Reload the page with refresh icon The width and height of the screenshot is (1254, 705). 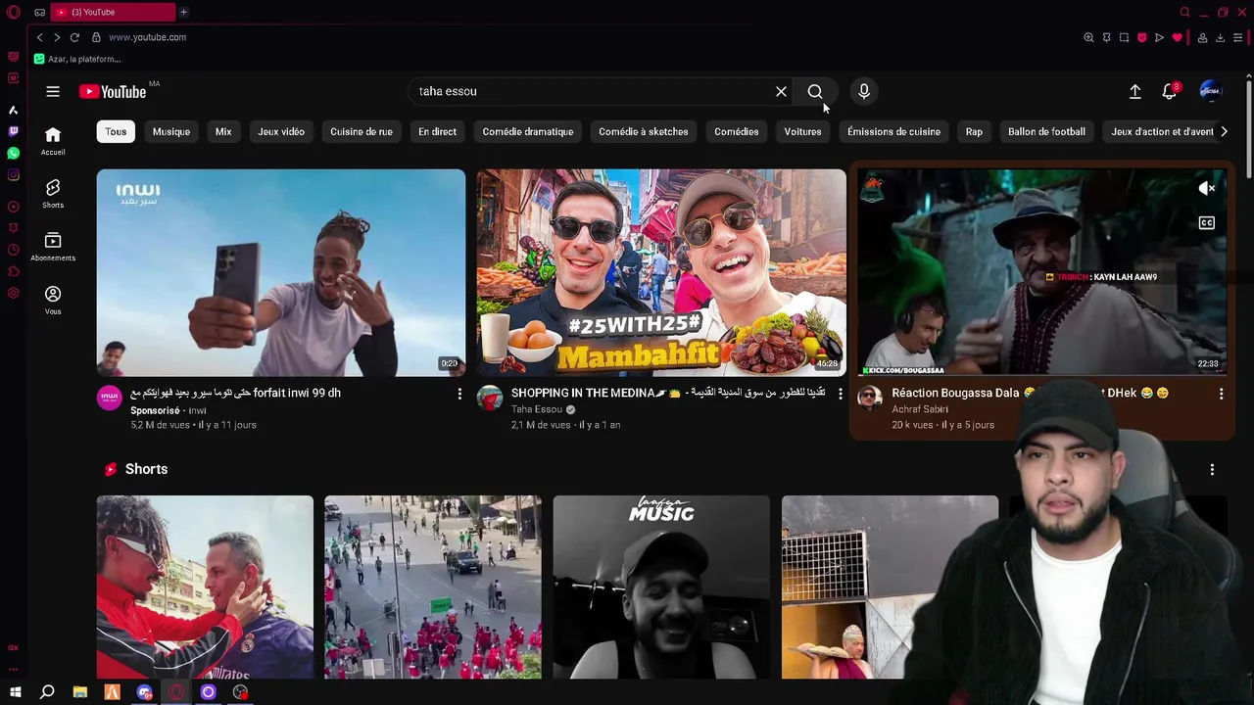pyautogui.click(x=74, y=37)
